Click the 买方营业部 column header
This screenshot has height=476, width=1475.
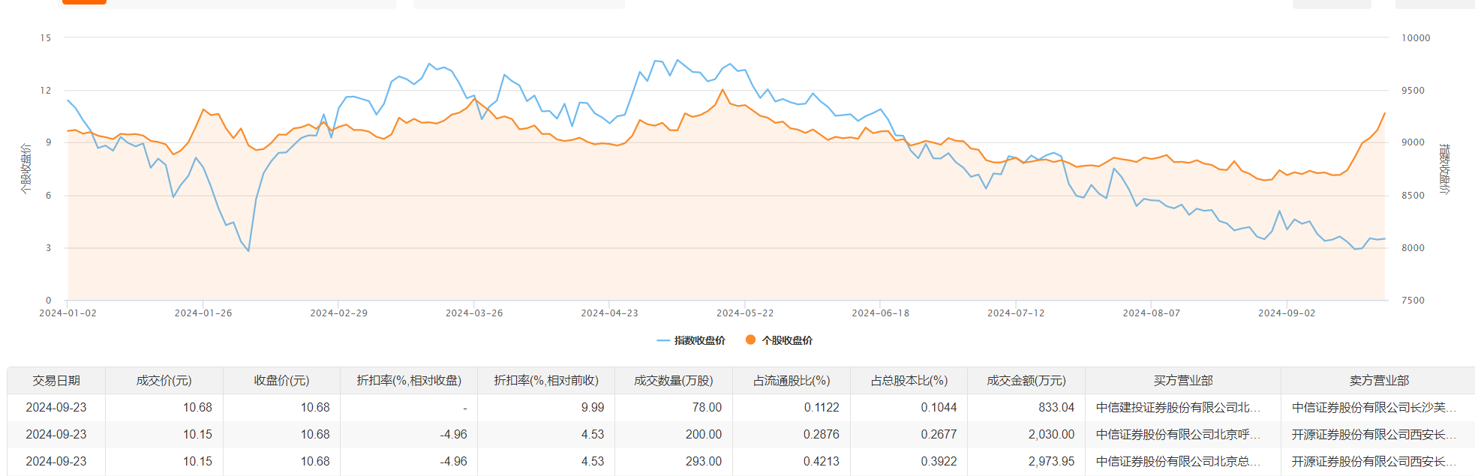[1183, 381]
